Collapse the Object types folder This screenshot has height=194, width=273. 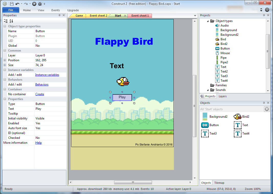[x=208, y=21]
